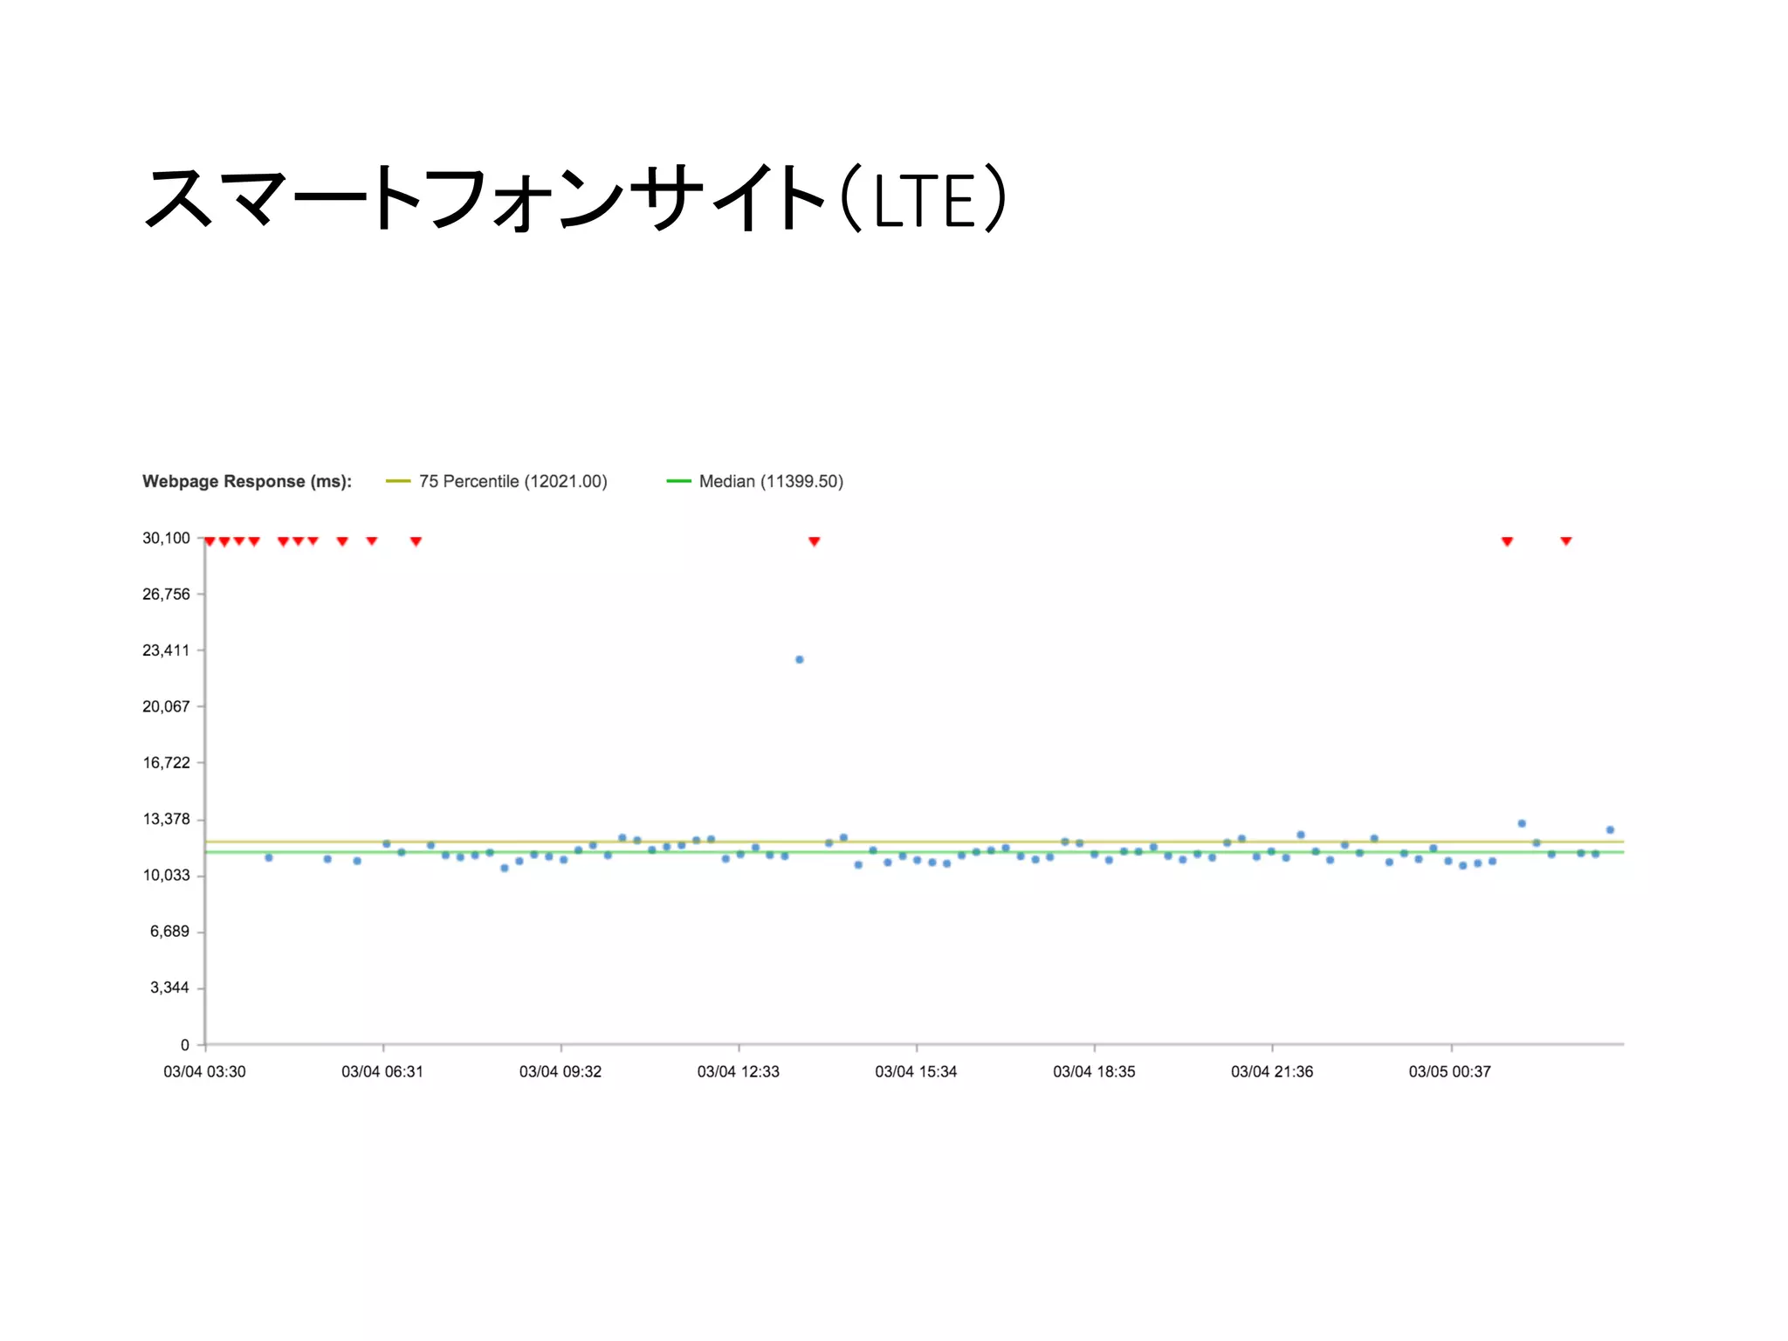This screenshot has height=1341, width=1788.
Task: Click the red triangle marker just after 00:37
Action: 1507,541
